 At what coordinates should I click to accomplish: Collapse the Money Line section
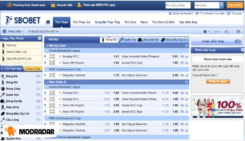(47, 45)
